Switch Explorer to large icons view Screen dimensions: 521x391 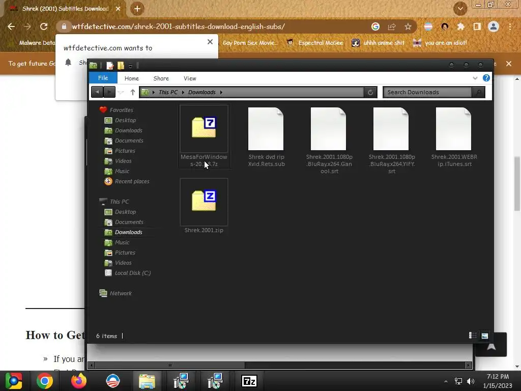[485, 336]
